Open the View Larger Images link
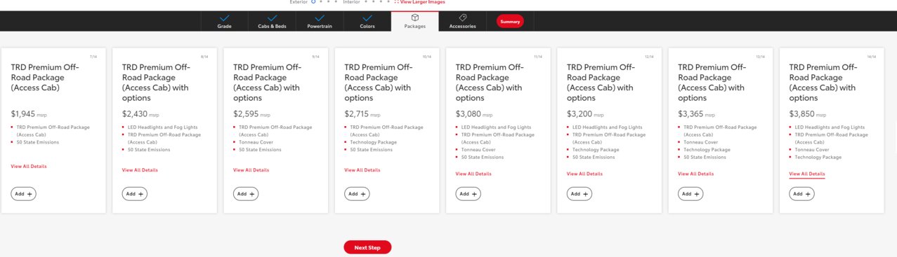 [422, 2]
